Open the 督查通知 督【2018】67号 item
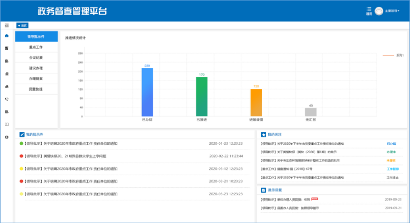The width and height of the screenshot is (410, 223). pos(286,169)
